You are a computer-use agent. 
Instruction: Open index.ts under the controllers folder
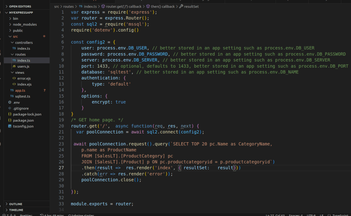pyautogui.click(x=24, y=48)
